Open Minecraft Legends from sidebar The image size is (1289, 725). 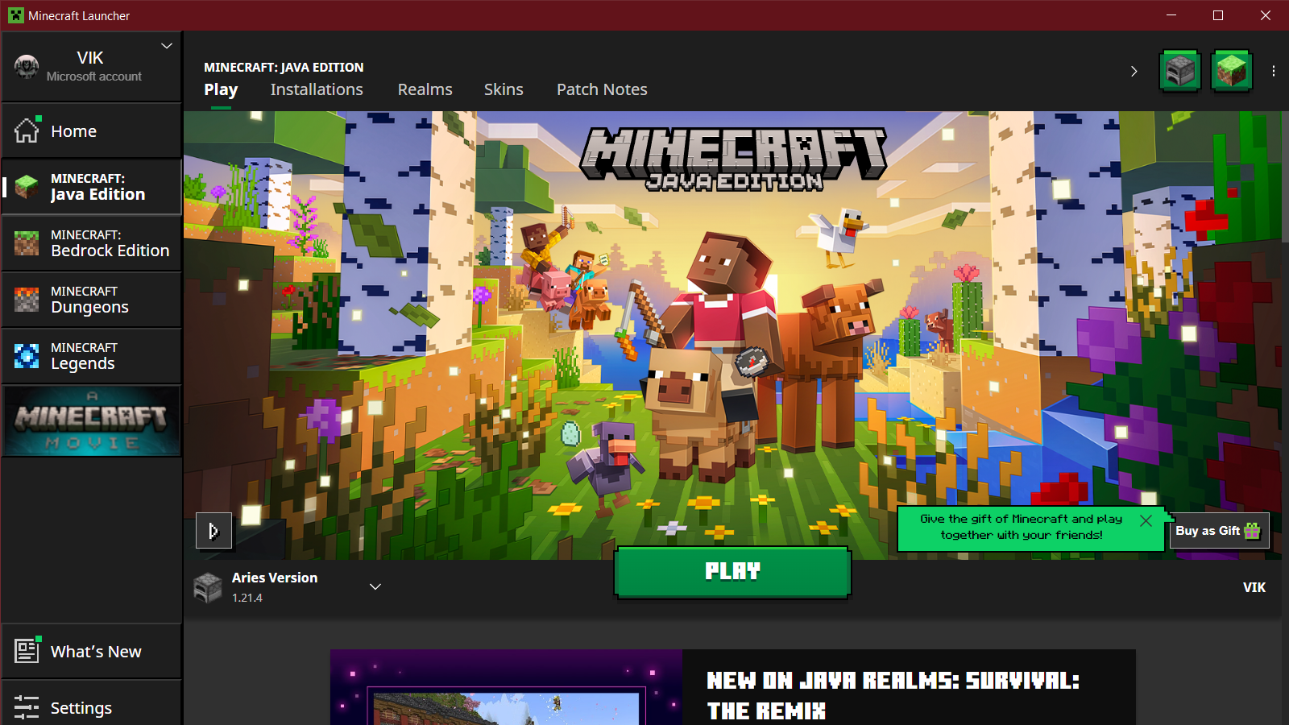coord(91,356)
